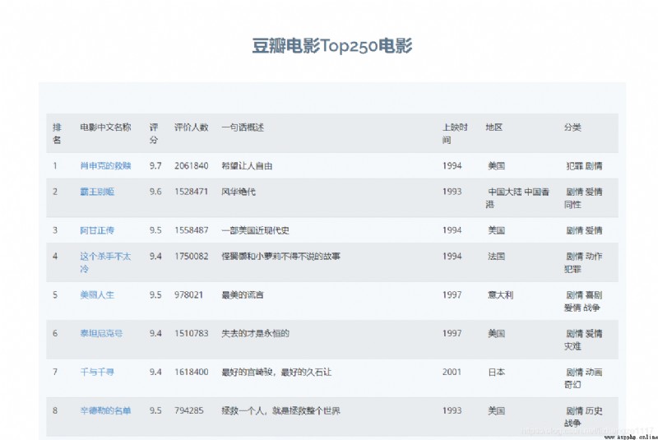Open the 辛德勒的名单 movie link

pyautogui.click(x=105, y=410)
